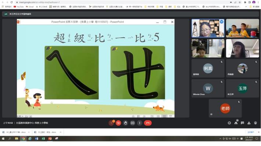Open meeting details info icon
This screenshot has width=261, height=146.
[x=229, y=123]
